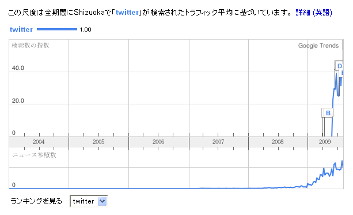Open the 詳細 (英語) details link
Image resolution: width=353 pixels, height=215 pixels.
pyautogui.click(x=314, y=13)
